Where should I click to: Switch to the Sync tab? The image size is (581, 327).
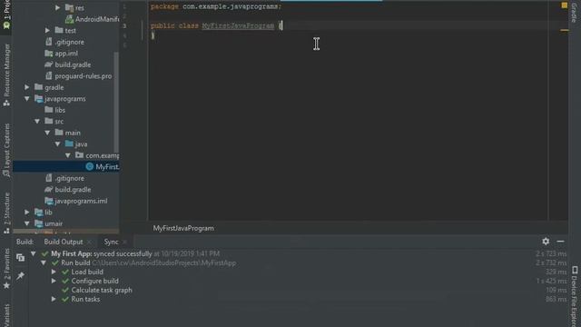click(x=111, y=242)
